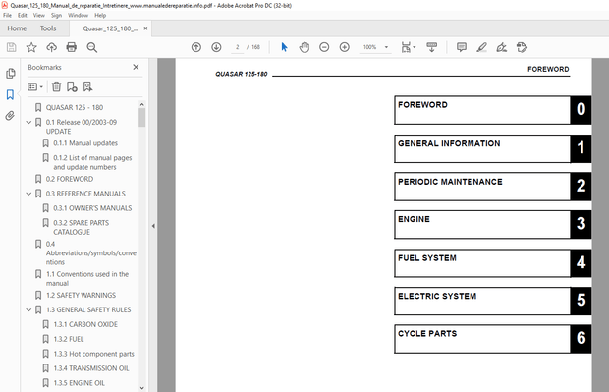Switch to the Home tab
Screen dimensions: 609x392
click(17, 28)
